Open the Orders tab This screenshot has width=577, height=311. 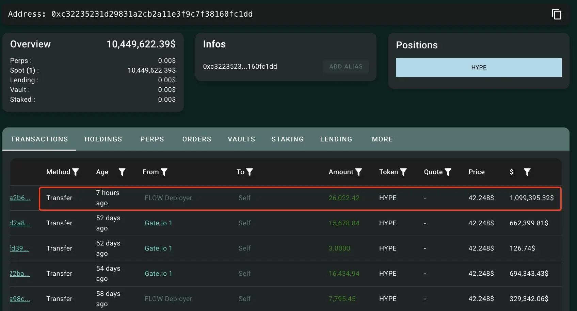(x=197, y=139)
